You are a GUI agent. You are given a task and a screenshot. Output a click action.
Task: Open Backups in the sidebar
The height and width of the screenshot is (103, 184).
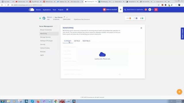[43, 51]
